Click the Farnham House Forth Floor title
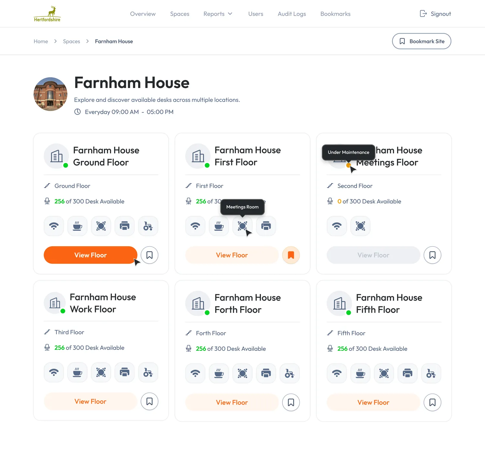485x455 pixels. tap(248, 304)
